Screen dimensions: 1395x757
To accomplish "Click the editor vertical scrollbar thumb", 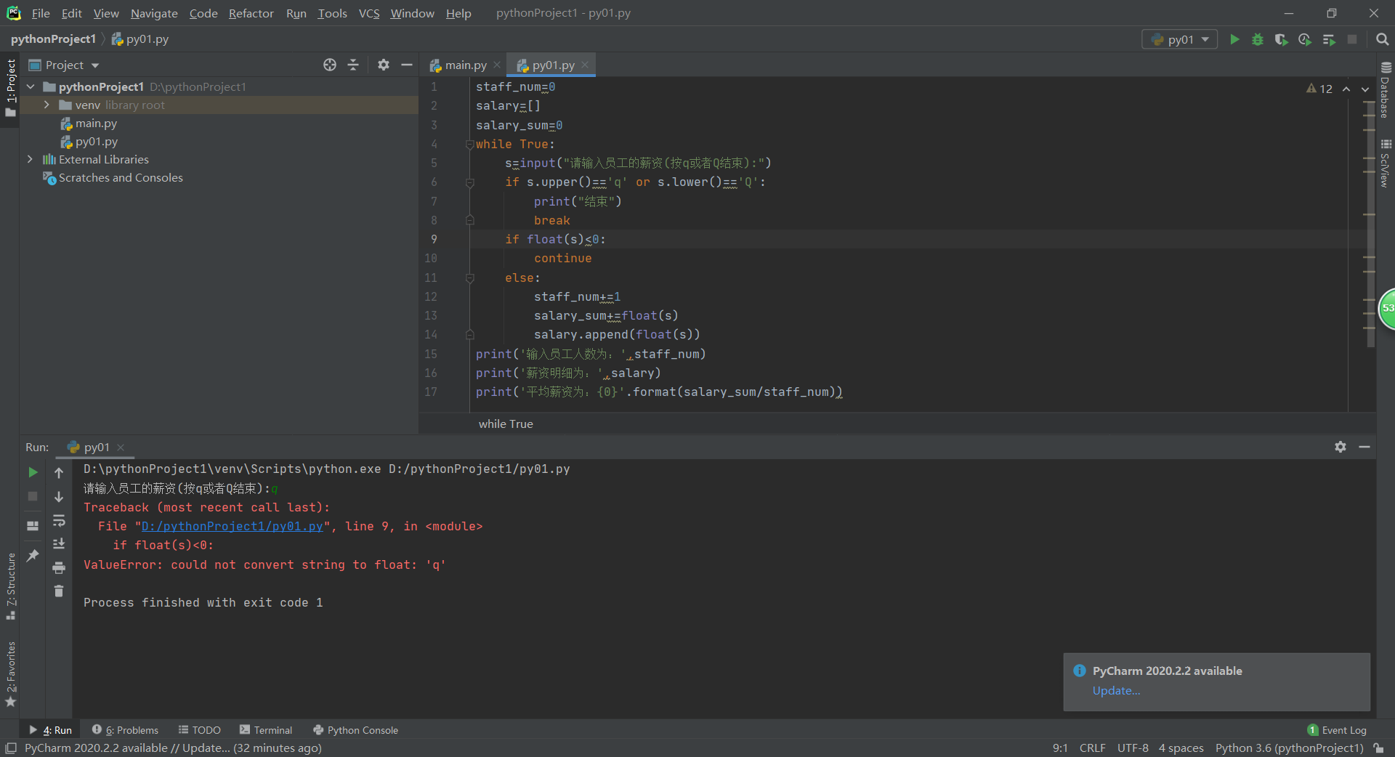I will pyautogui.click(x=1371, y=224).
